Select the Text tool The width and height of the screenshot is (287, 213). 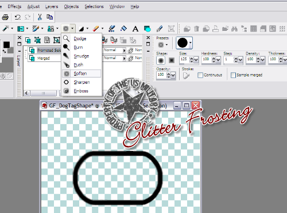(x=135, y=29)
